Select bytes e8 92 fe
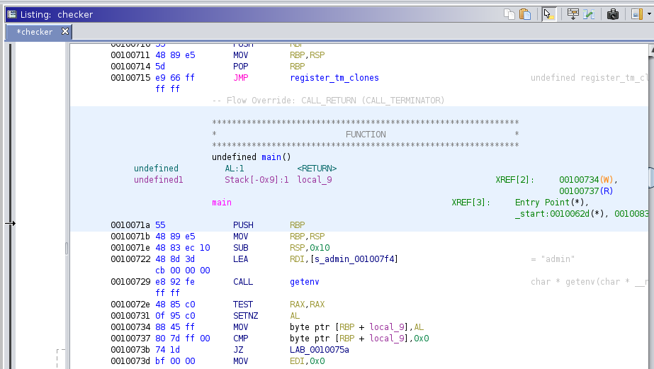The height and width of the screenshot is (369, 654). click(x=175, y=281)
